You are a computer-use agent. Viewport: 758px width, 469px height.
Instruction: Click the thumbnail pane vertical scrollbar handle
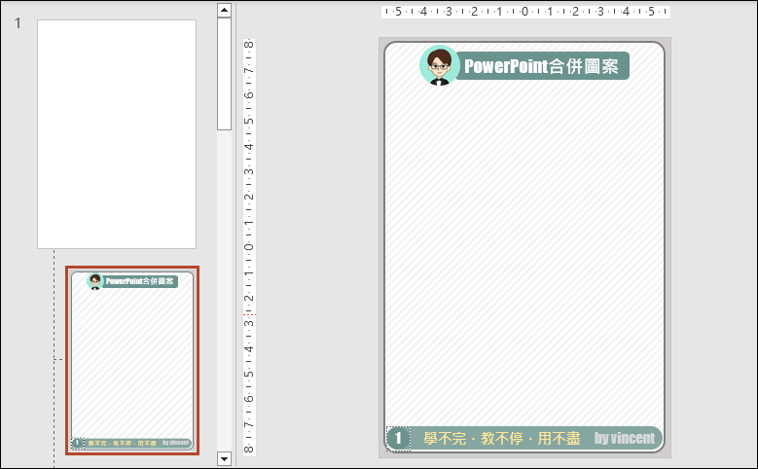pyautogui.click(x=225, y=74)
